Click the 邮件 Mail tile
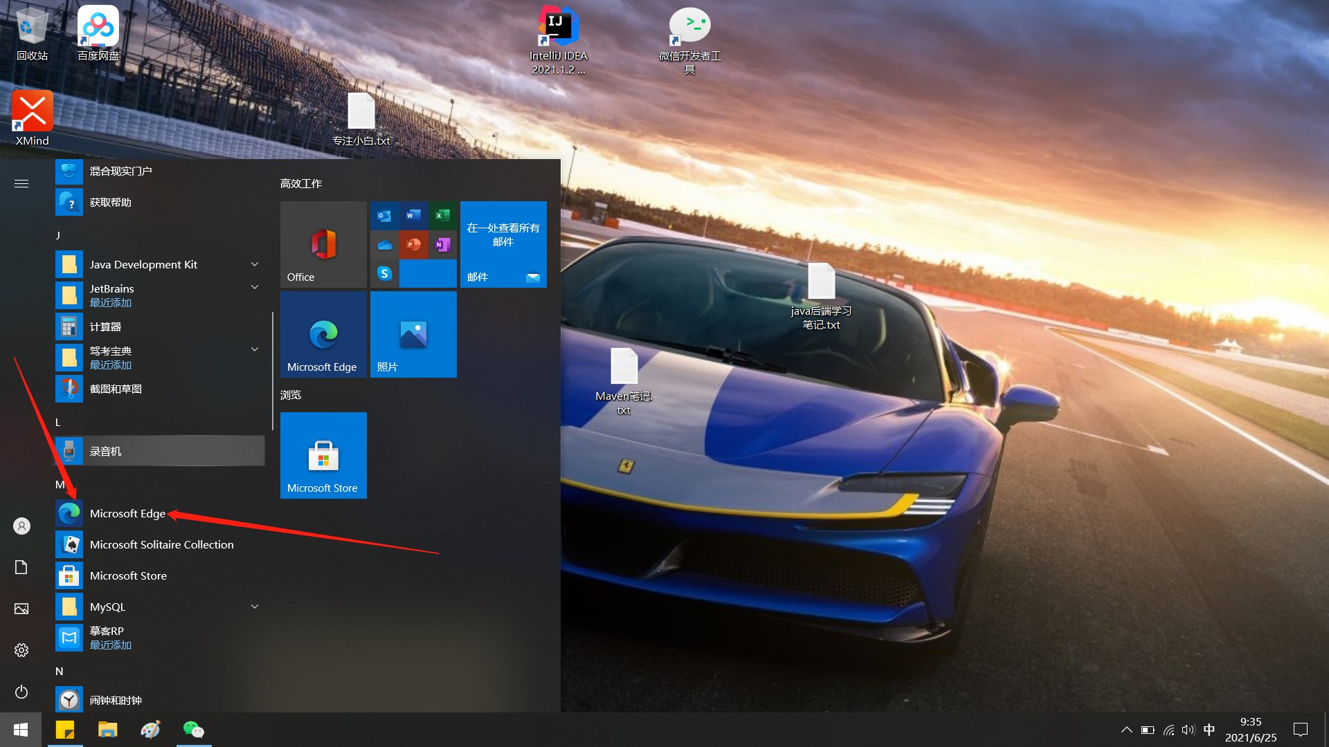This screenshot has height=747, width=1329. (503, 244)
